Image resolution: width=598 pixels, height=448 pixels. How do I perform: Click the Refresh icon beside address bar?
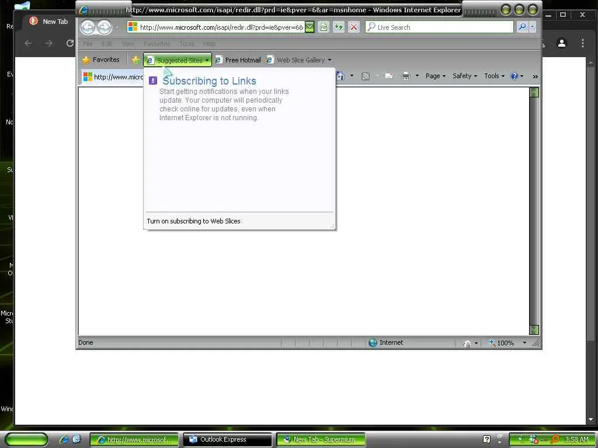click(339, 27)
